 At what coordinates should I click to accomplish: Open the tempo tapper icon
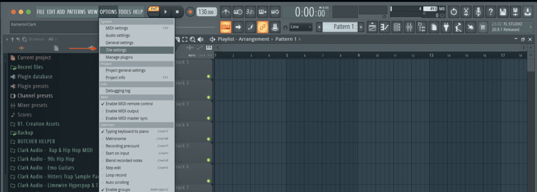tap(458, 27)
